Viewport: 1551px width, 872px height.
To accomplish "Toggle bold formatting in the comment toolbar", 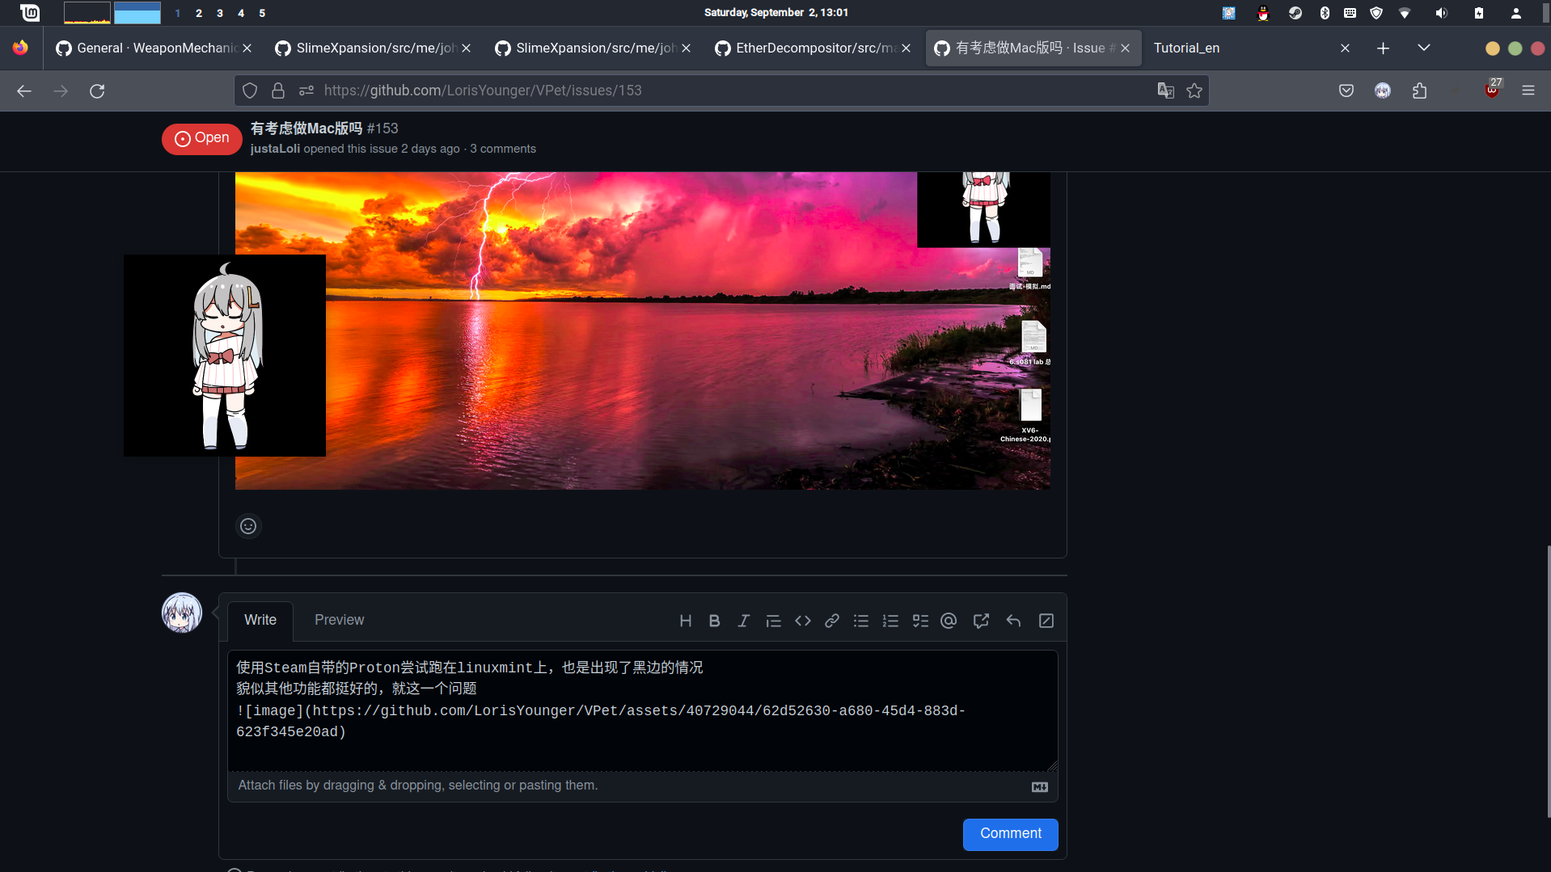I will (x=714, y=621).
